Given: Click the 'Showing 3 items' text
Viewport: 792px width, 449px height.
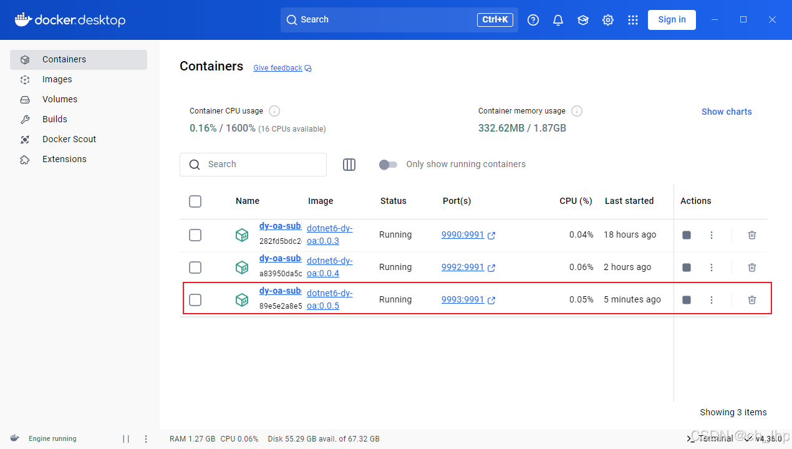Looking at the screenshot, I should pos(733,413).
